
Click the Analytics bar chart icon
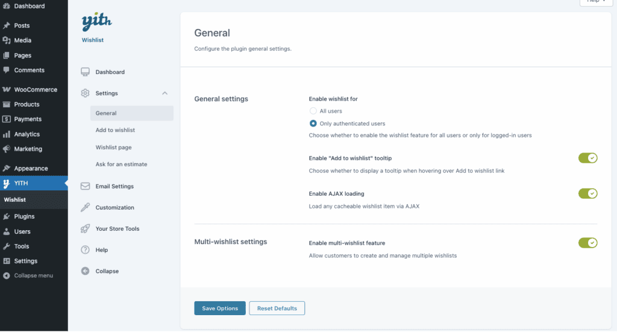tap(6, 134)
